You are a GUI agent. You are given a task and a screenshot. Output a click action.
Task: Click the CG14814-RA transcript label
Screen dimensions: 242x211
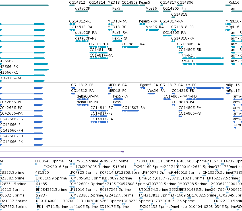[x=101, y=55]
